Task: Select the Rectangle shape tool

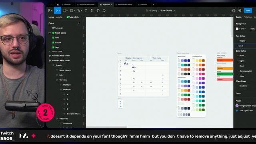Action: pyautogui.click(x=72, y=10)
